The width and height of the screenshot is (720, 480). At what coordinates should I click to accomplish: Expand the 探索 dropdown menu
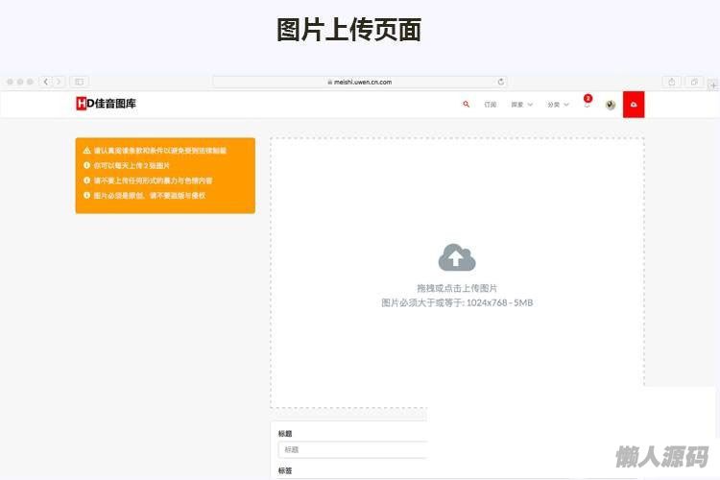tap(521, 105)
